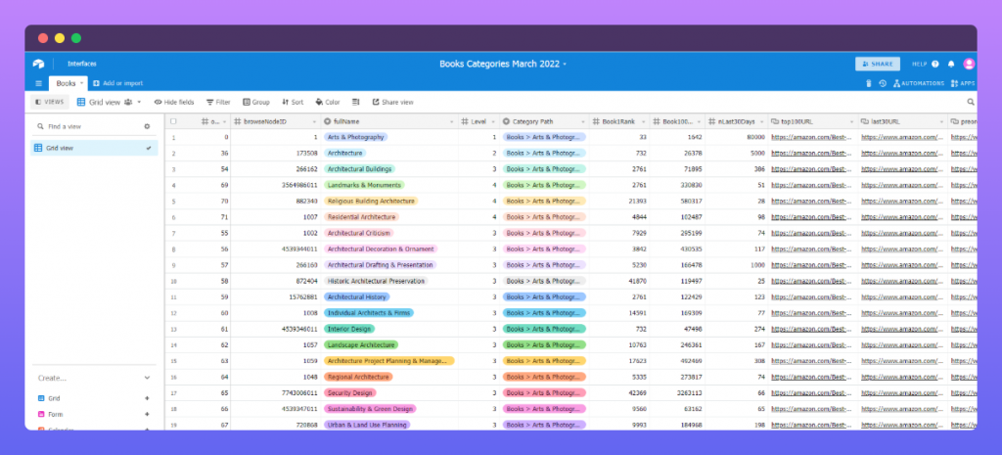Collapse the Create section chevron
The image size is (1002, 455).
click(x=147, y=379)
